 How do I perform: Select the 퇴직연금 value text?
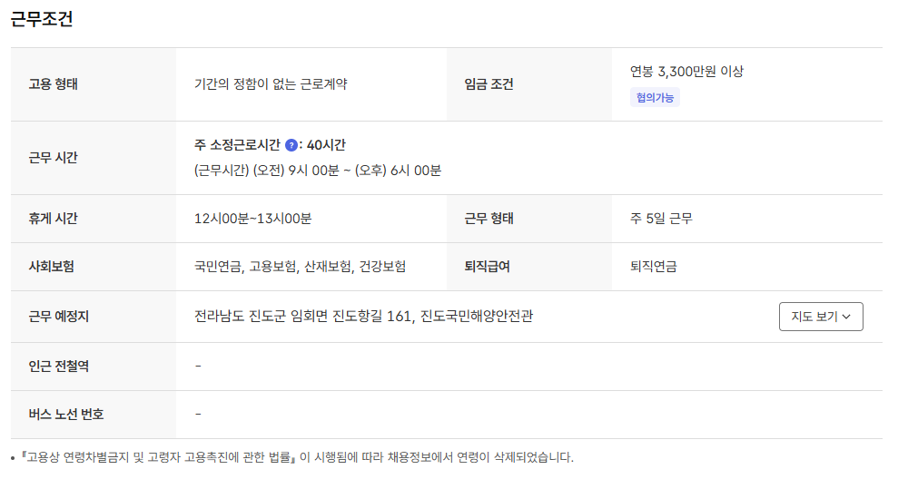654,267
